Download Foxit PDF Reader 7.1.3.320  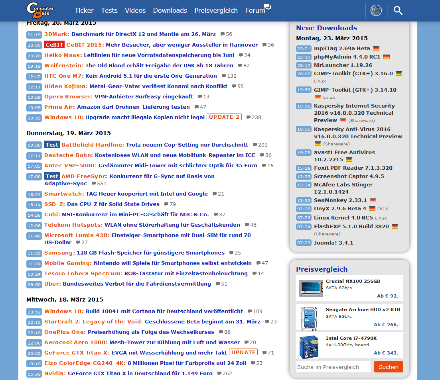[x=353, y=168]
